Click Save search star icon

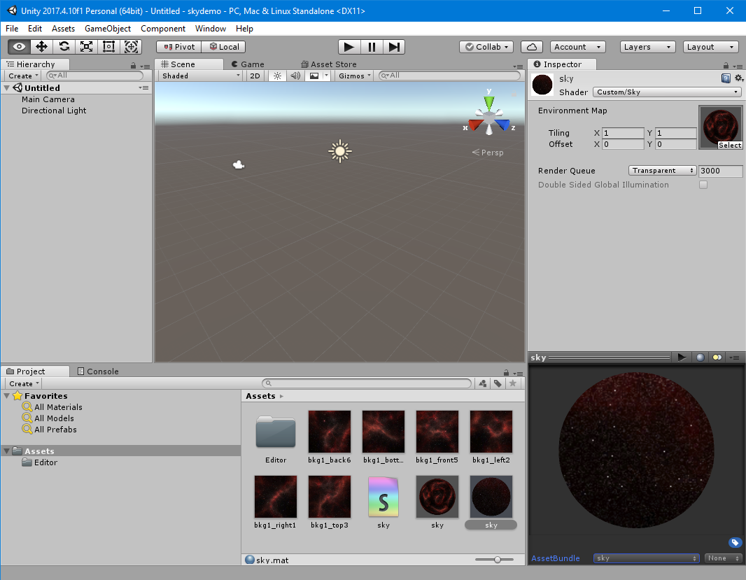tap(512, 383)
